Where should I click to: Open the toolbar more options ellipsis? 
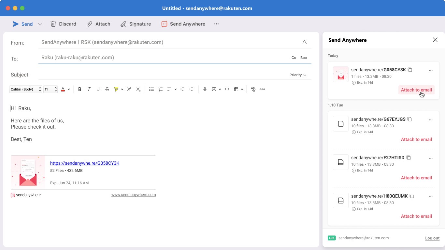click(216, 24)
